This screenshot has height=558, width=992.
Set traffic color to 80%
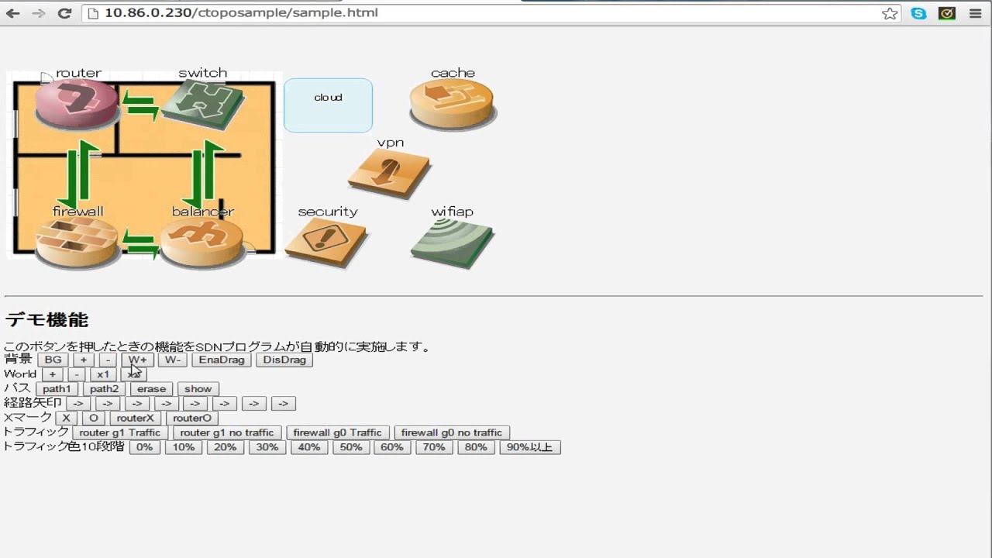[476, 447]
